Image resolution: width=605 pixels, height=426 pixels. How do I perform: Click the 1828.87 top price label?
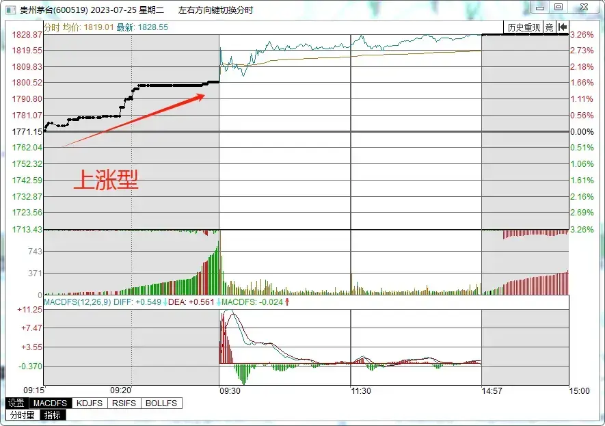[x=27, y=35]
